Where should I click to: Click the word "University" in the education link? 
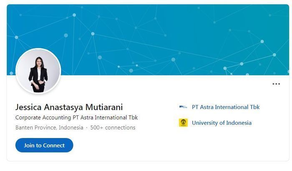pos(205,123)
